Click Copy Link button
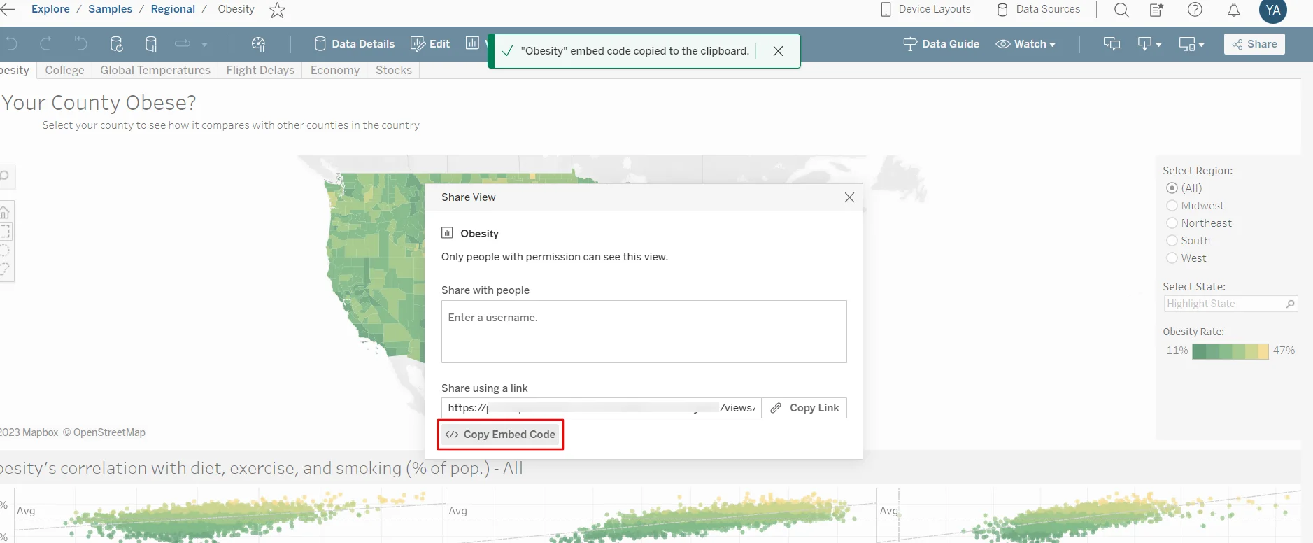This screenshot has height=543, width=1313. pos(804,408)
